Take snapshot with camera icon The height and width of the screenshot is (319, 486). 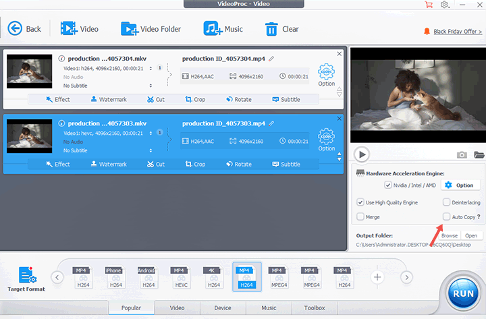tap(462, 154)
